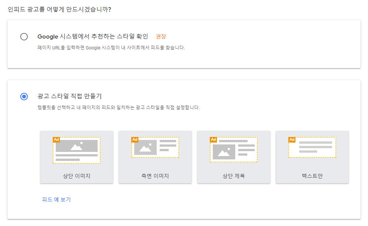
Task: Click the Google 시스템에서 추천하는 스타일 확인 title
Action: 93,36
